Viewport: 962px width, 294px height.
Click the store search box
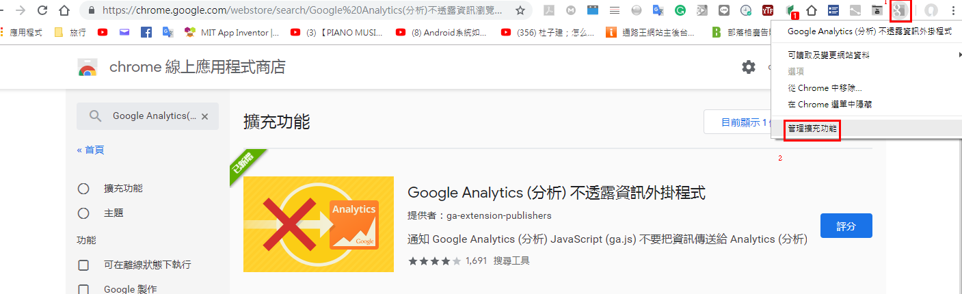pyautogui.click(x=148, y=116)
